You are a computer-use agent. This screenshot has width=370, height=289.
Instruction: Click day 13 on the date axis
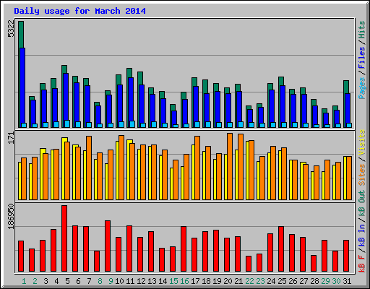(152, 281)
